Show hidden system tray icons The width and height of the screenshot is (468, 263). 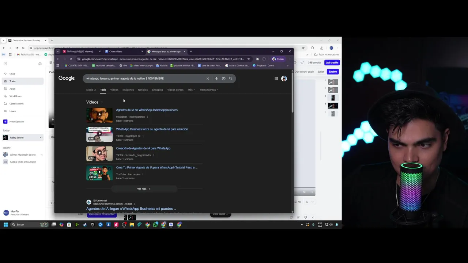(x=302, y=225)
